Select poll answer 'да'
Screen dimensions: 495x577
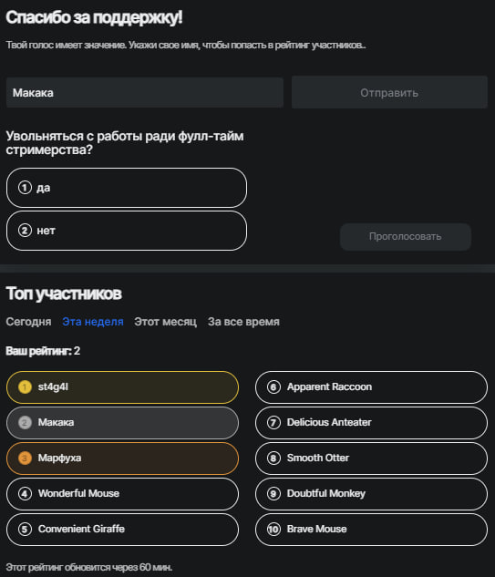126,188
